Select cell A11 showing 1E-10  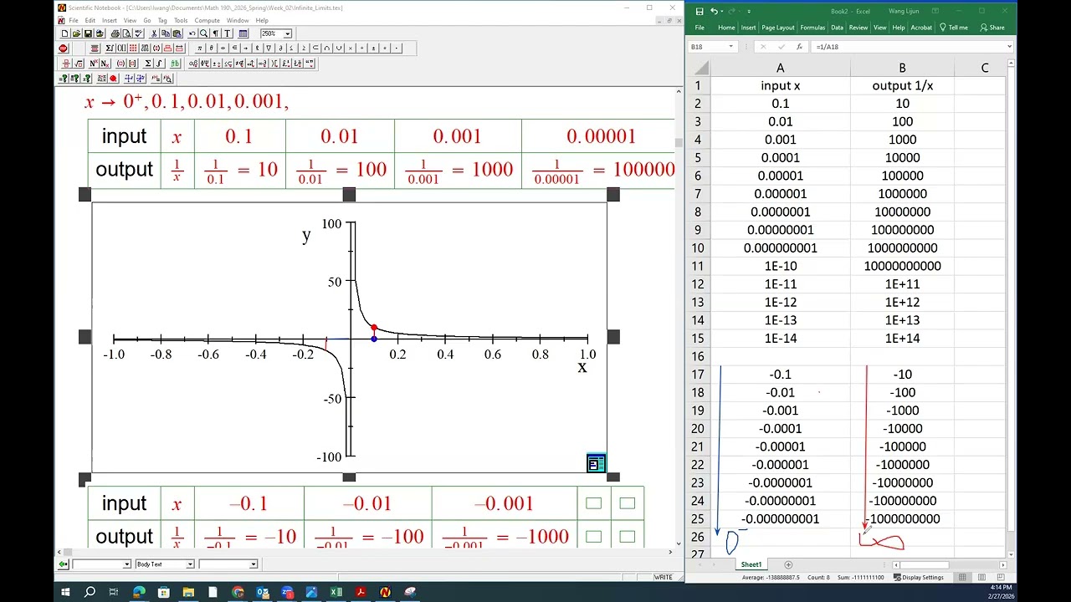point(780,266)
